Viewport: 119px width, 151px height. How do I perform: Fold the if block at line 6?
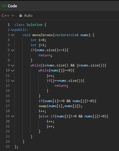coord(12,50)
